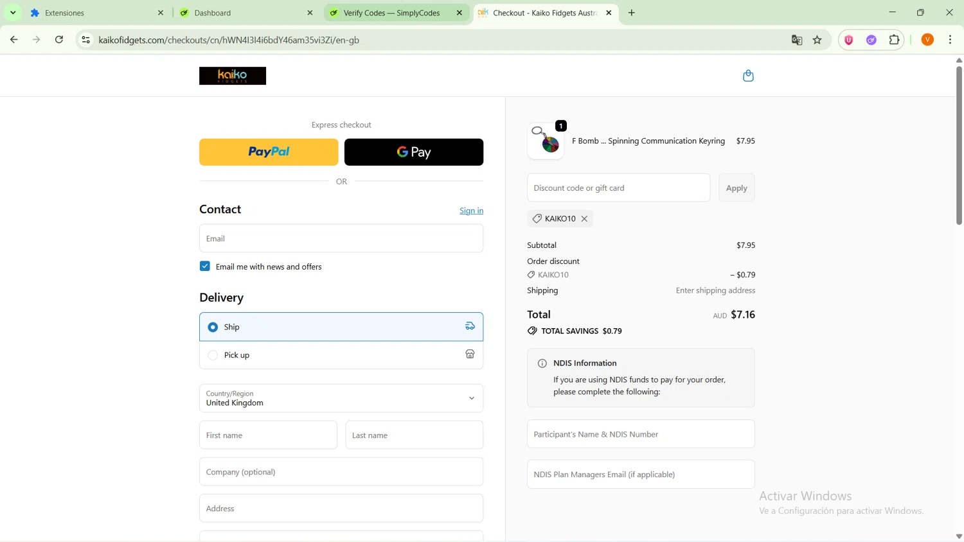Open the Extensions puzzle piece menu
Viewport: 964px width, 542px height.
(x=894, y=40)
